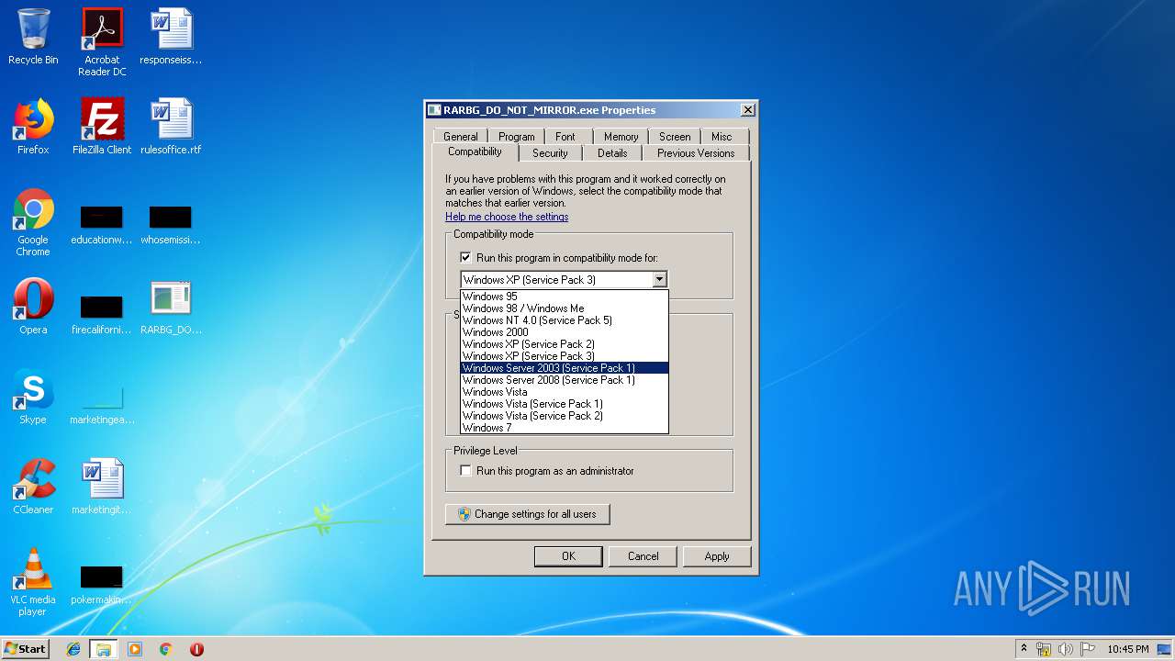This screenshot has height=661, width=1175.
Task: Collapse the compatibility mode dropdown arrow
Action: (x=658, y=280)
